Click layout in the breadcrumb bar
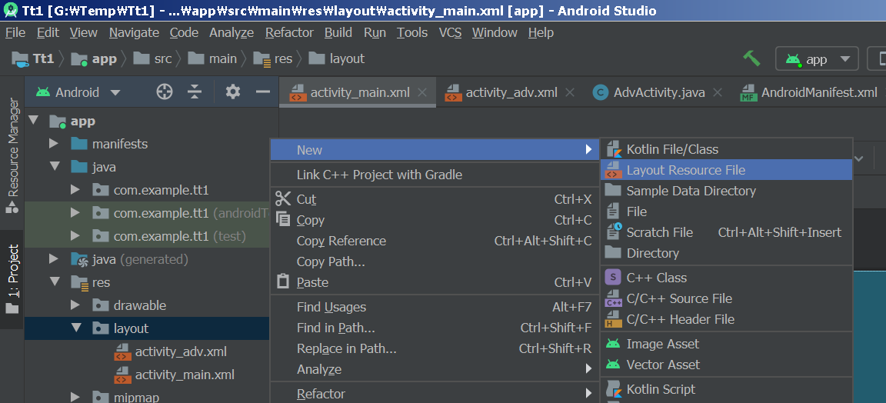886x403 pixels. pyautogui.click(x=338, y=58)
